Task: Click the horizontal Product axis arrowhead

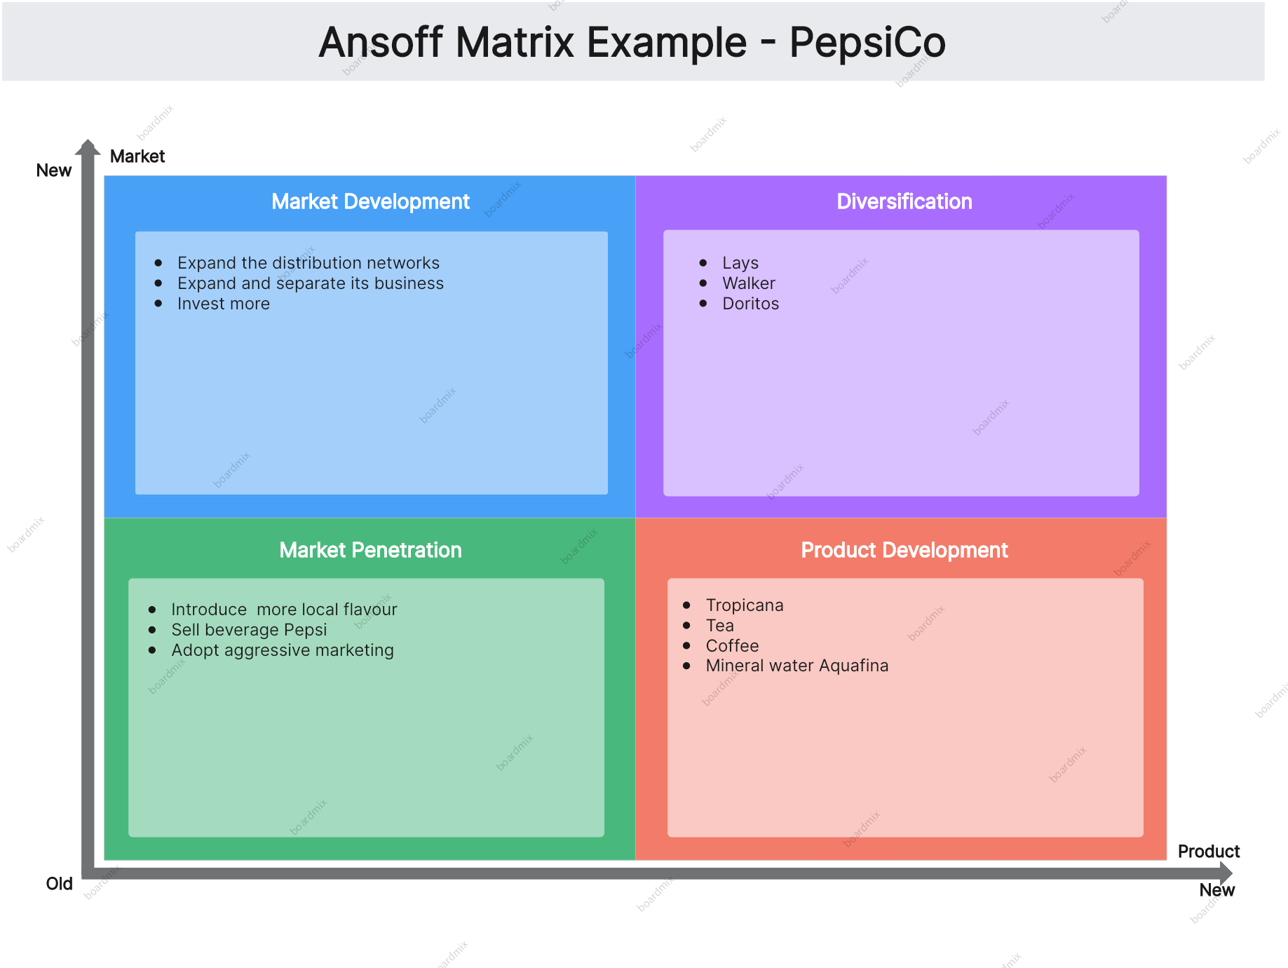Action: (1226, 873)
